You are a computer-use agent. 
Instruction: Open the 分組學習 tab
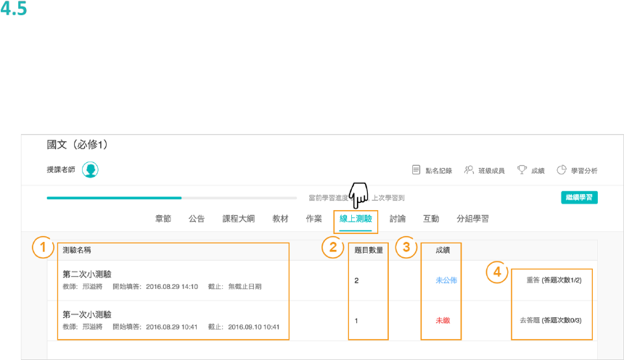472,219
